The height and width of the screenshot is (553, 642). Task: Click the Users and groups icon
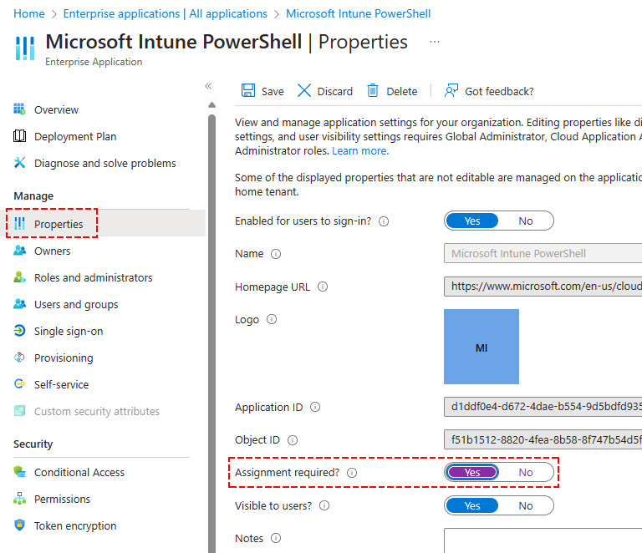pyautogui.click(x=19, y=303)
